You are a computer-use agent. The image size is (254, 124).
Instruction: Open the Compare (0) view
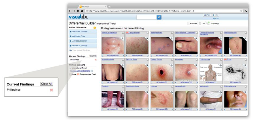click(x=213, y=23)
